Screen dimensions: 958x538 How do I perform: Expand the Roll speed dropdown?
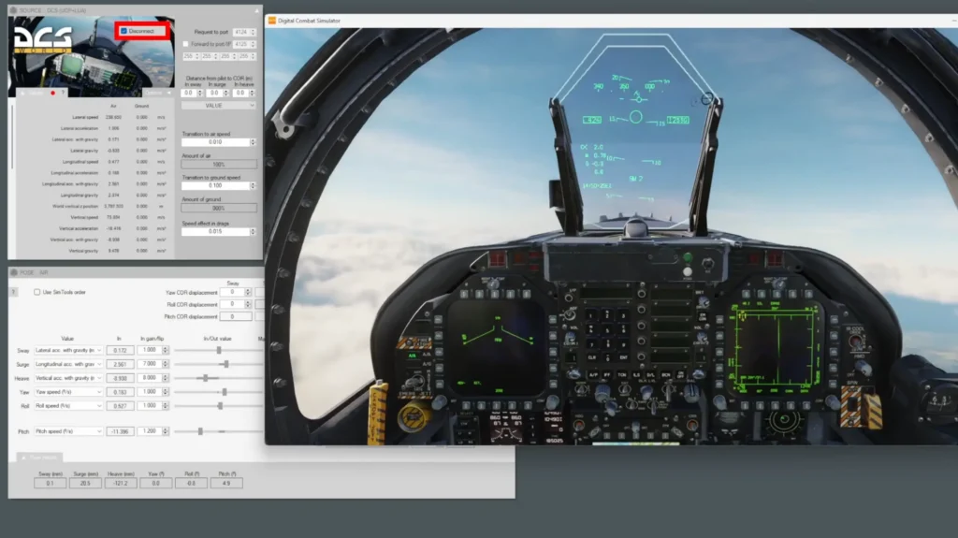click(67, 406)
